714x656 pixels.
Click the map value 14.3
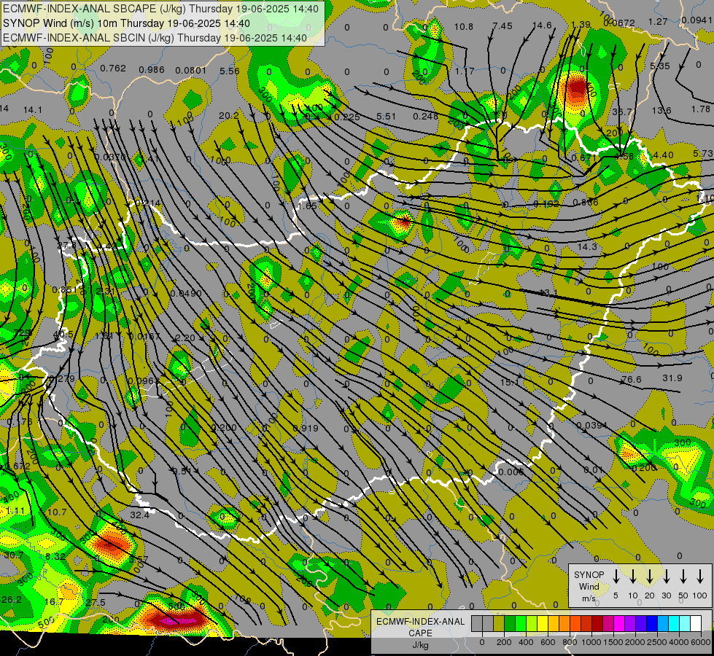point(587,246)
